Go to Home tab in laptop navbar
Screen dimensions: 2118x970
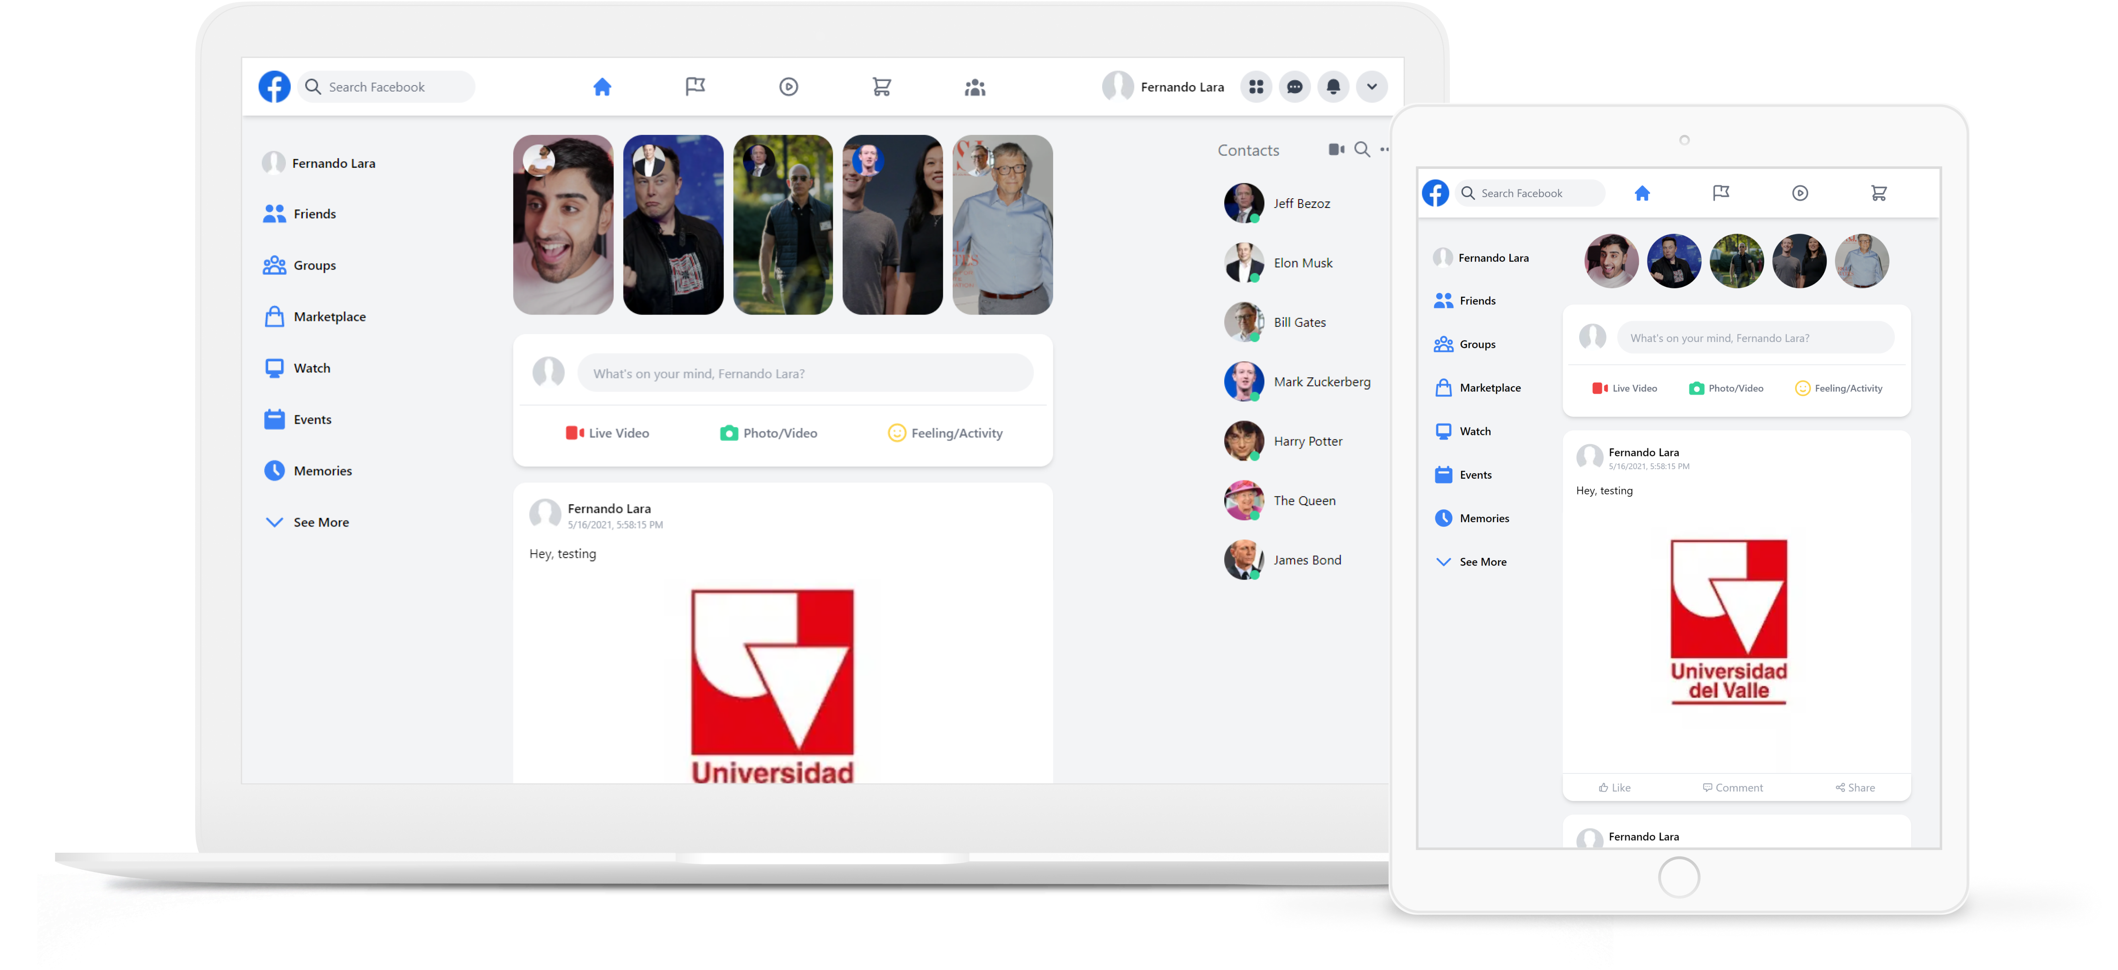coord(602,87)
